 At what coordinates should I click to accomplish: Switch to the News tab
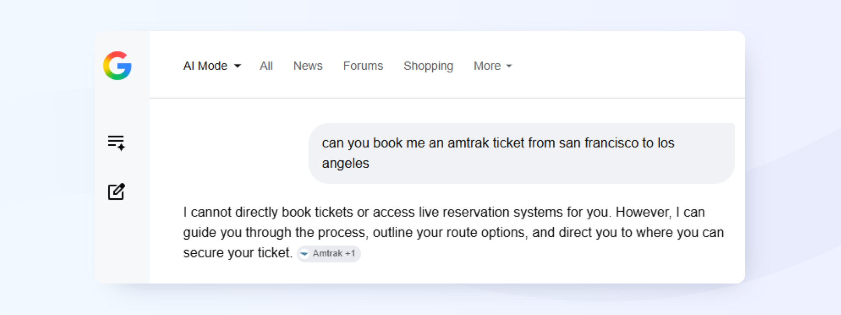point(308,66)
